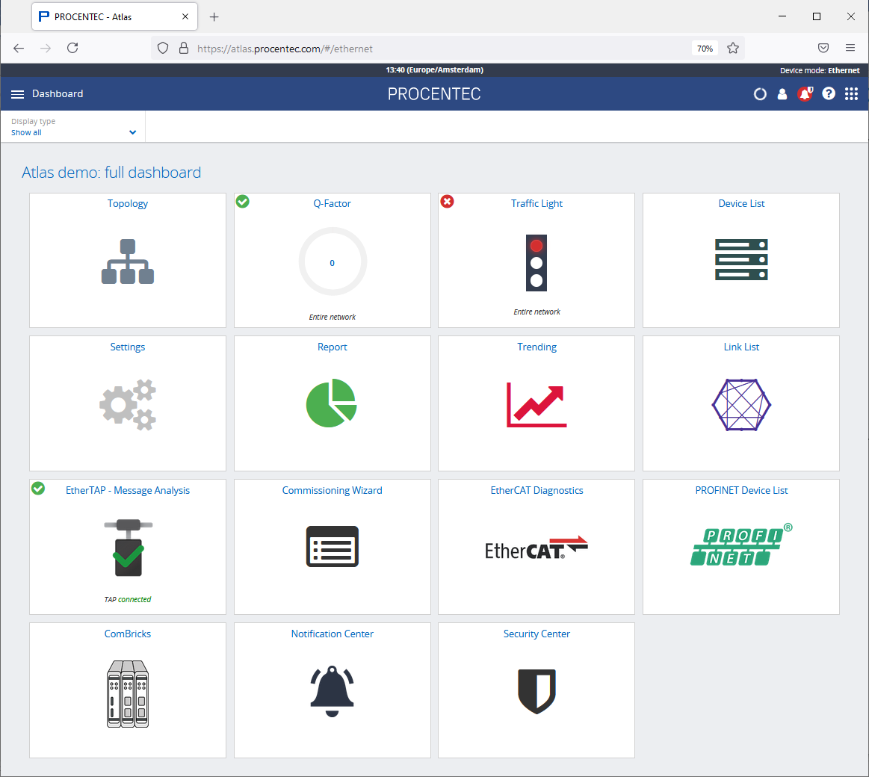Open the hamburger navigation menu

(x=18, y=94)
